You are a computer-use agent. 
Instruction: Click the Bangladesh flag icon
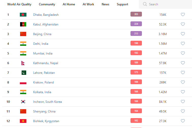click(x=23, y=15)
